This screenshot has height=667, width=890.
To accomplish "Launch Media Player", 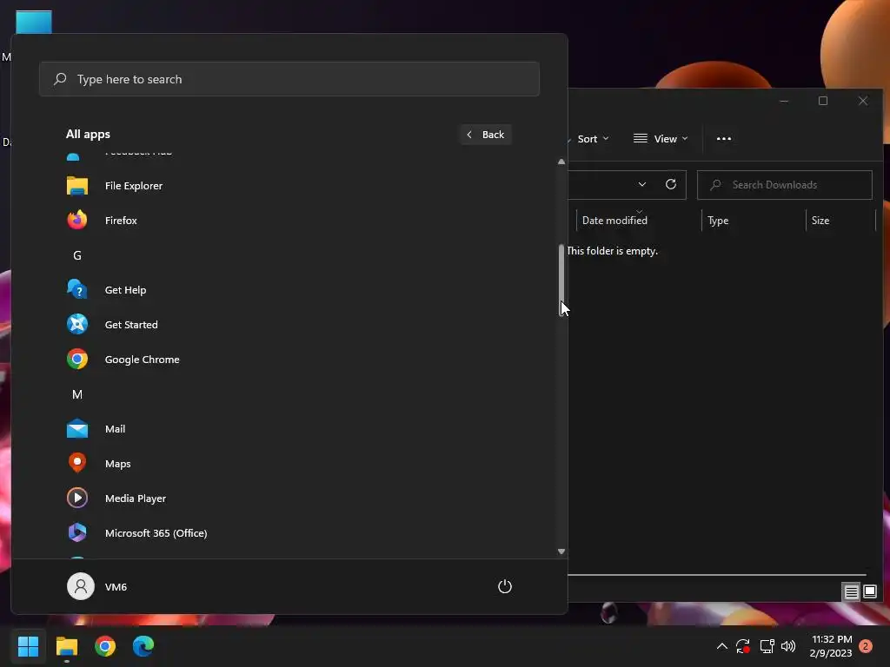I will tap(289, 499).
